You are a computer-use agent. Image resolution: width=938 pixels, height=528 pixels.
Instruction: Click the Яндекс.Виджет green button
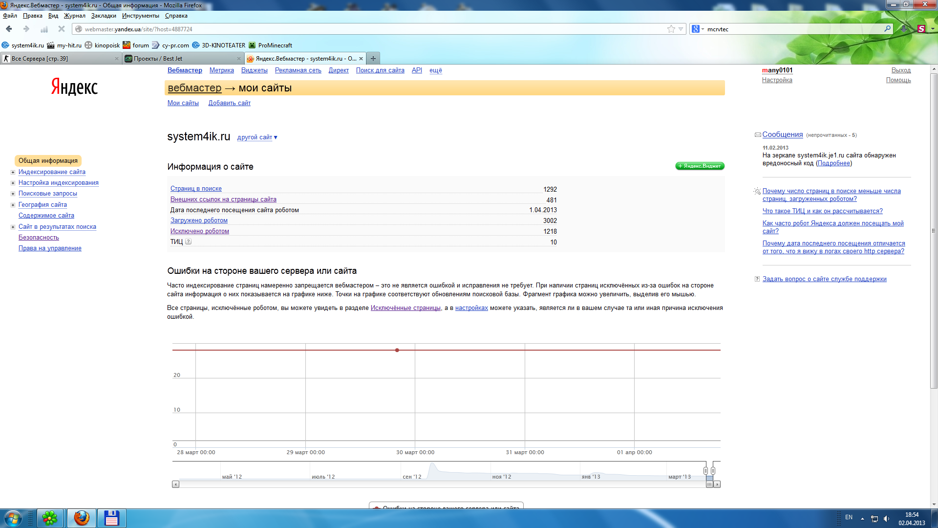click(700, 166)
